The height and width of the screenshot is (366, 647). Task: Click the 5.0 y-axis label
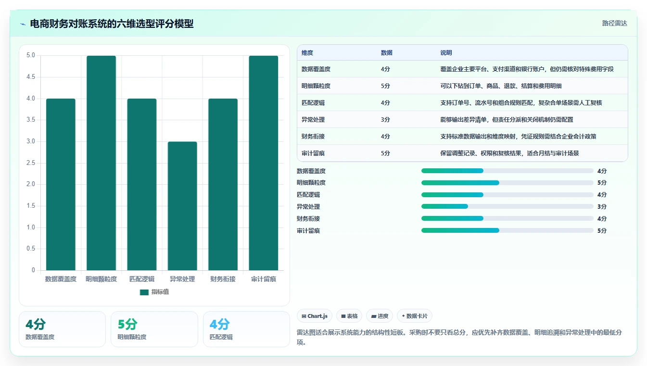pos(31,55)
